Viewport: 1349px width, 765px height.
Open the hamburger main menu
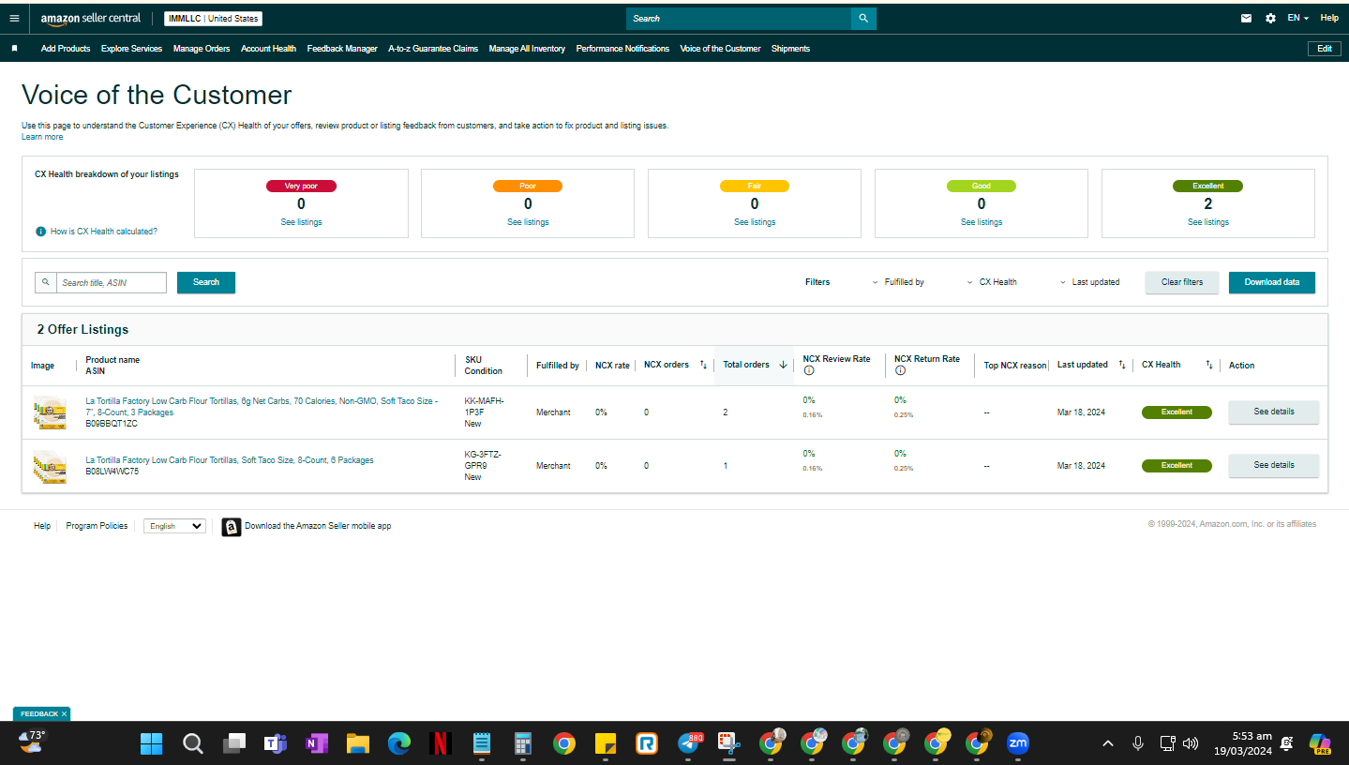pos(14,18)
